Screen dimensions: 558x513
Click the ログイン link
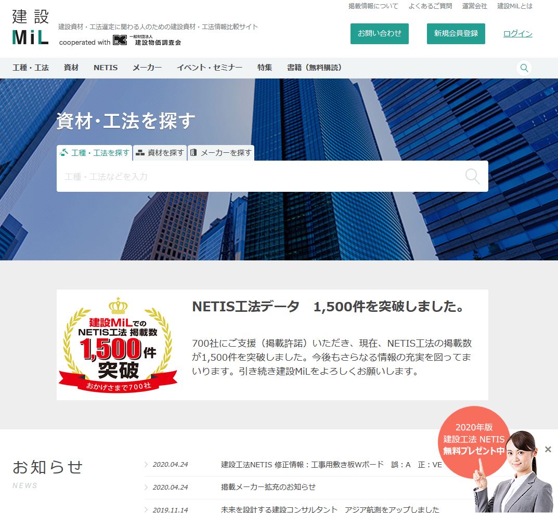(x=518, y=34)
